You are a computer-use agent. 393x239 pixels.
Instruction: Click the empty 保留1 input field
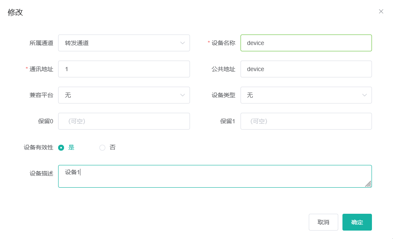point(306,121)
